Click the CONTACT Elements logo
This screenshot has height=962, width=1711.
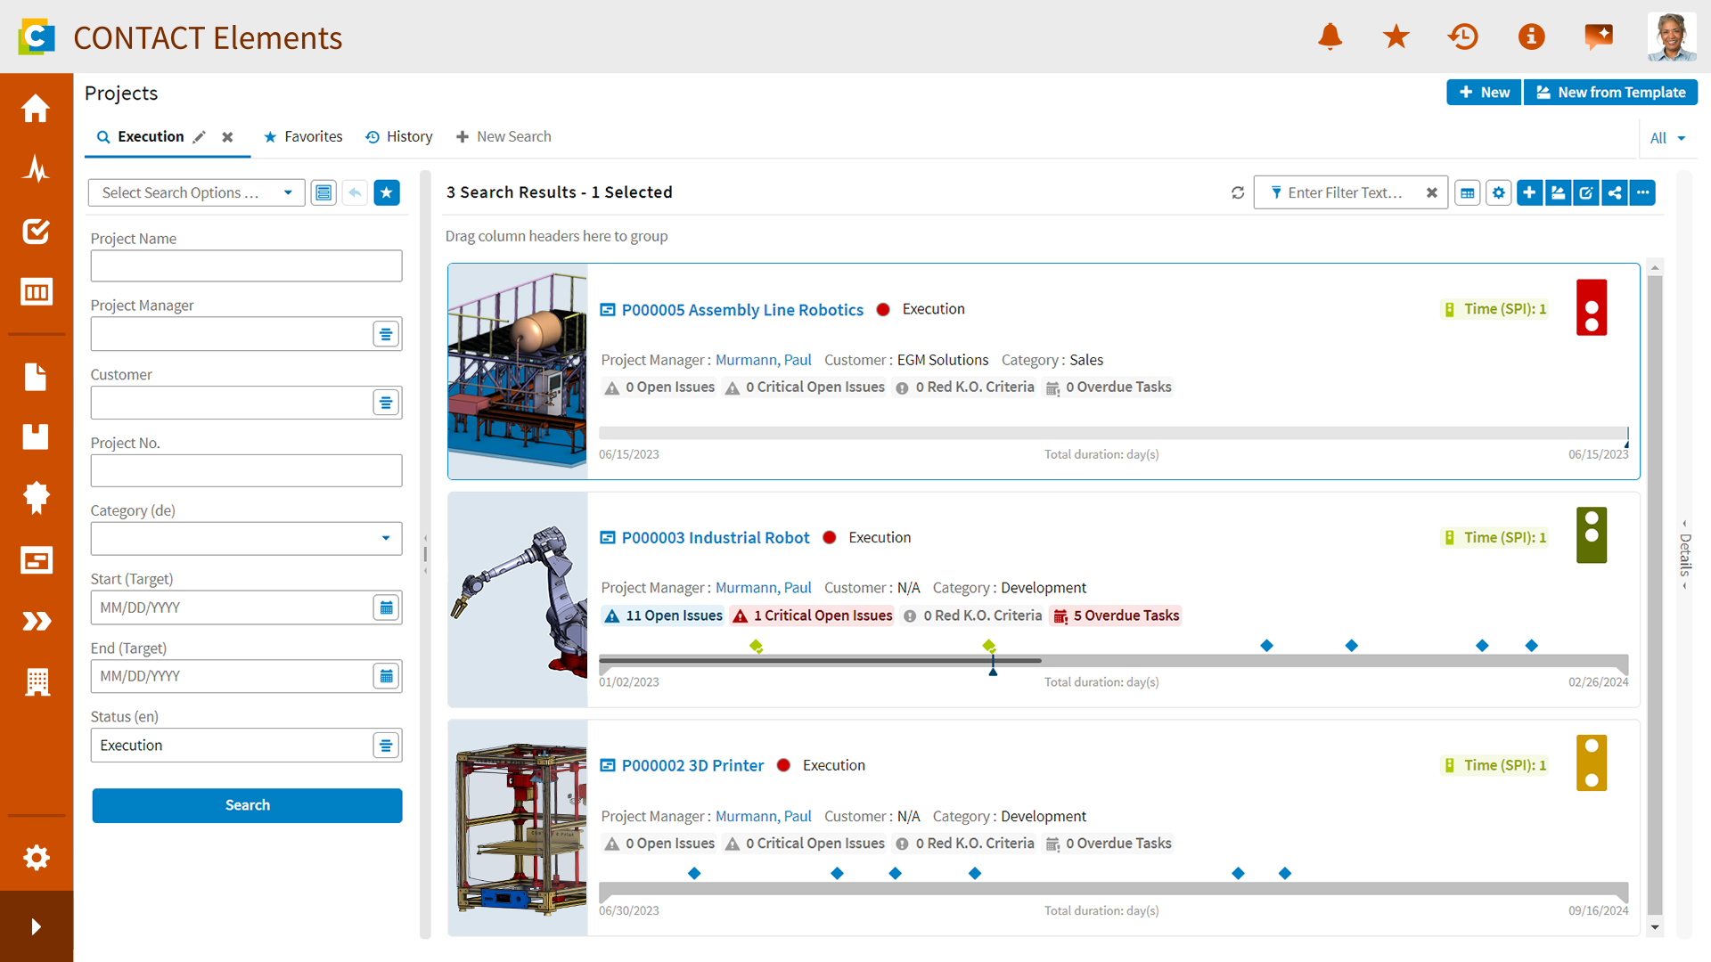pyautogui.click(x=37, y=37)
